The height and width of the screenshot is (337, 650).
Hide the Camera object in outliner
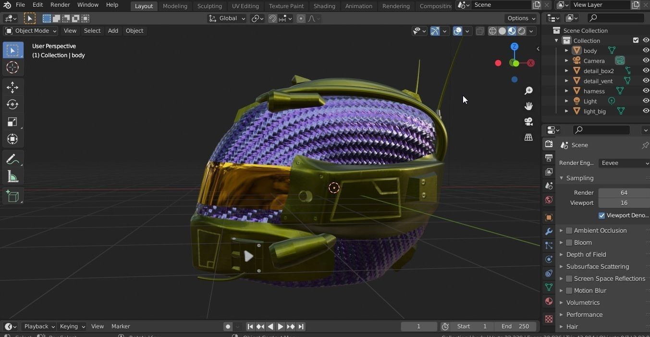[646, 61]
